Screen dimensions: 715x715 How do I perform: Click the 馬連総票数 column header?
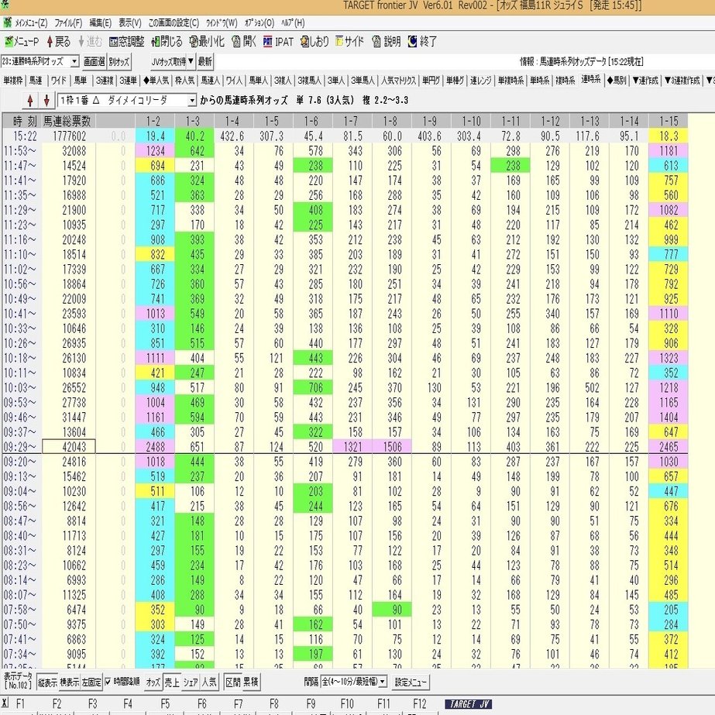point(67,121)
